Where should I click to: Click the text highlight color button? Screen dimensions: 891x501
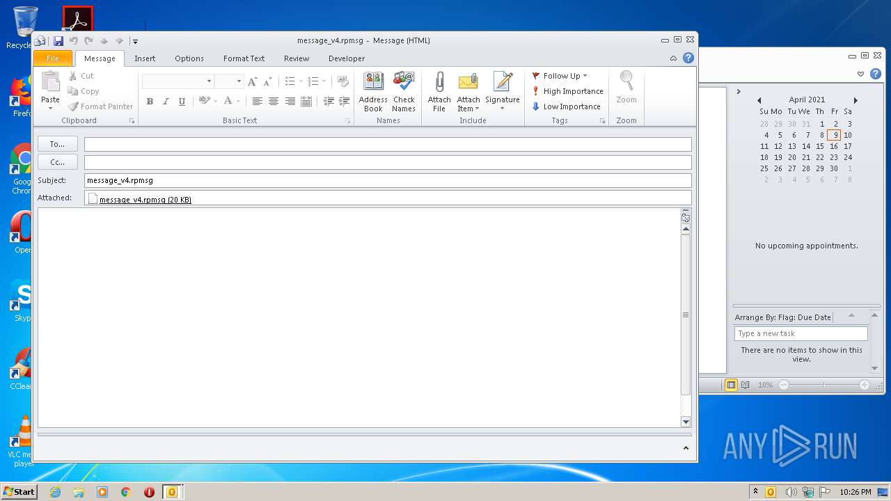pyautogui.click(x=204, y=101)
